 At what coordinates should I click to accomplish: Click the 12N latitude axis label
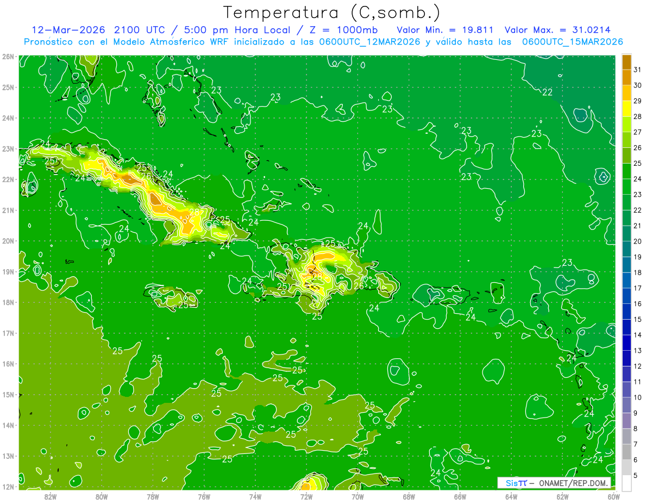pos(8,487)
